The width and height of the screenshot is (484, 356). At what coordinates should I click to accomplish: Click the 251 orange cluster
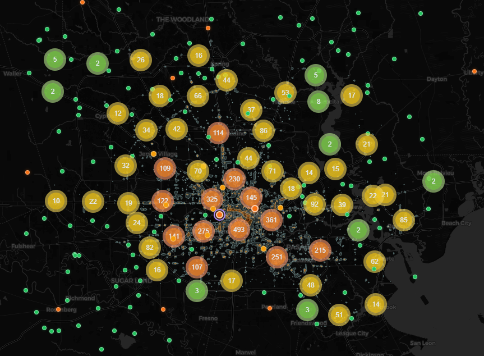point(277,257)
